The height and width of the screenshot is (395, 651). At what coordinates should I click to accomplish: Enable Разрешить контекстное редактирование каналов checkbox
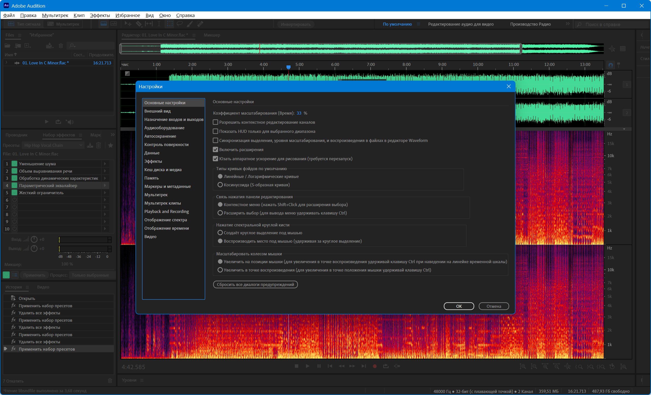(x=215, y=122)
